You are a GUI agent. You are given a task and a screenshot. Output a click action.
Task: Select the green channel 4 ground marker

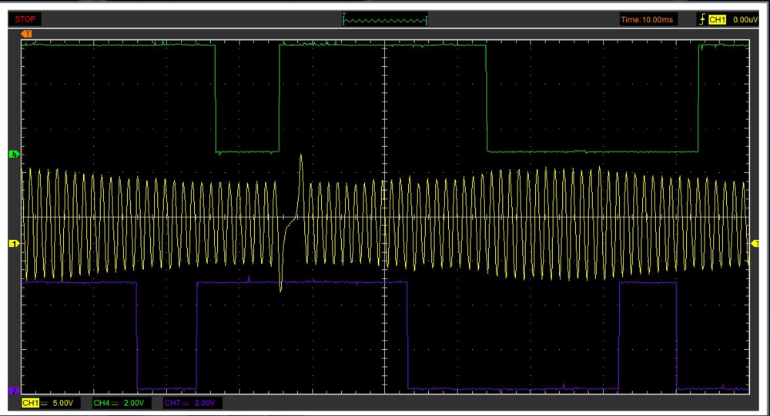click(13, 155)
